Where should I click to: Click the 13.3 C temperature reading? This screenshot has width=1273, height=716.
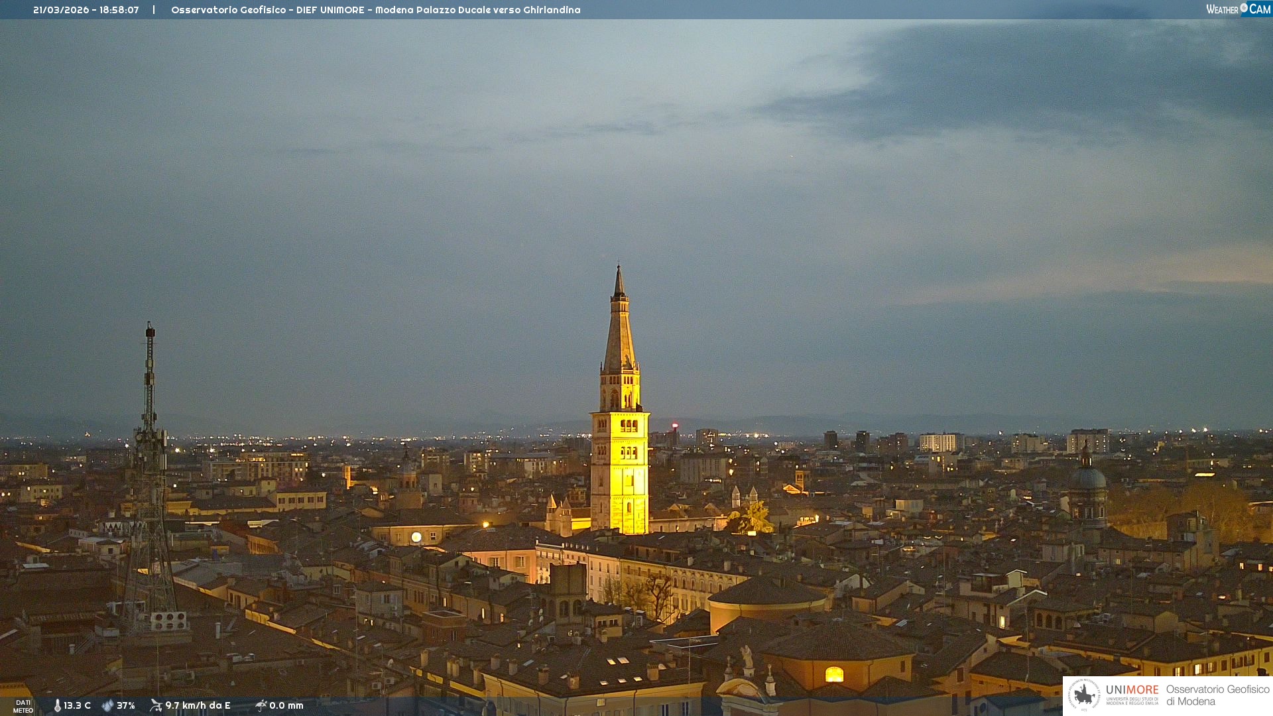pos(78,705)
